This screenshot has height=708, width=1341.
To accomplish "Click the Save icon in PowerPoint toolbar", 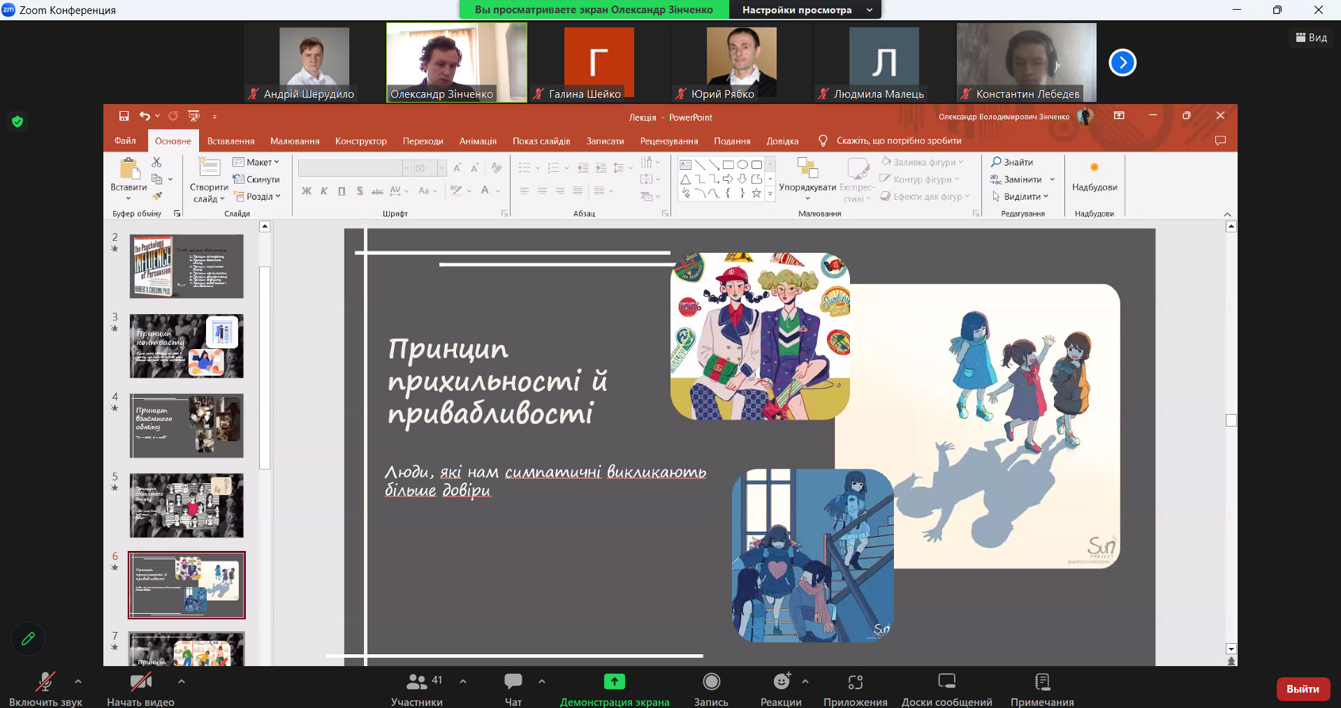I will tap(124, 116).
